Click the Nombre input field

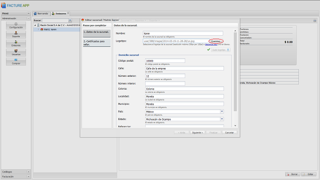coord(184,34)
